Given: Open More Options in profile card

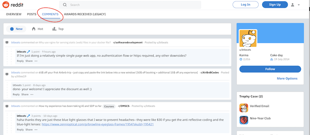Looking at the screenshot, I should 287,78.
